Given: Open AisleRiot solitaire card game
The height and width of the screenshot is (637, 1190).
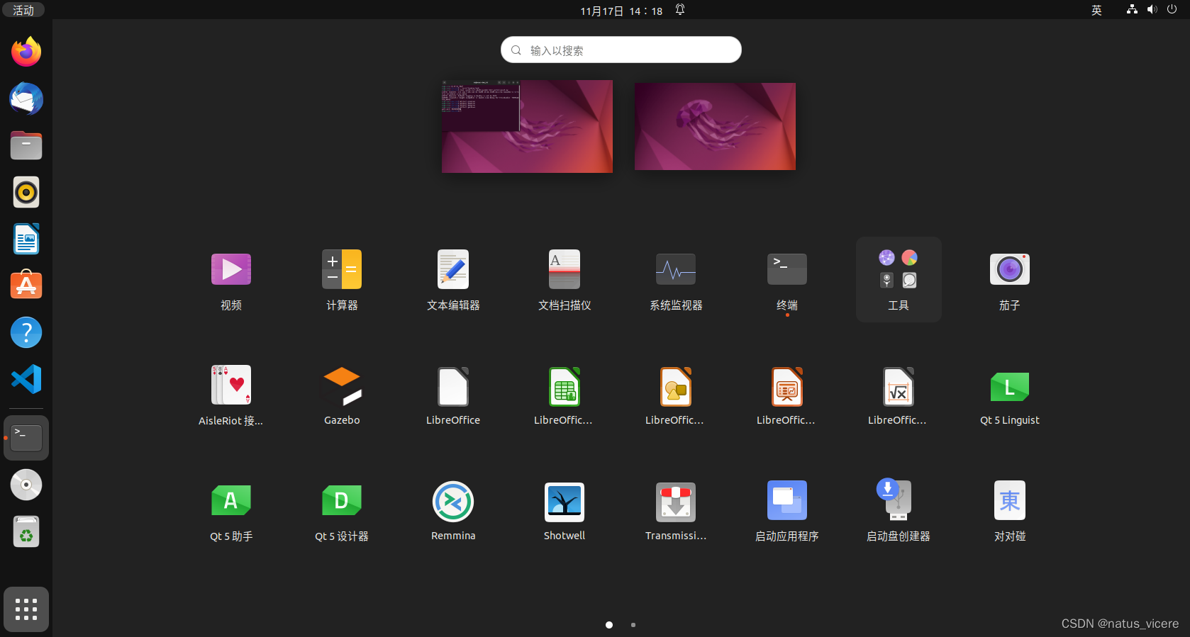Looking at the screenshot, I should [x=231, y=395].
